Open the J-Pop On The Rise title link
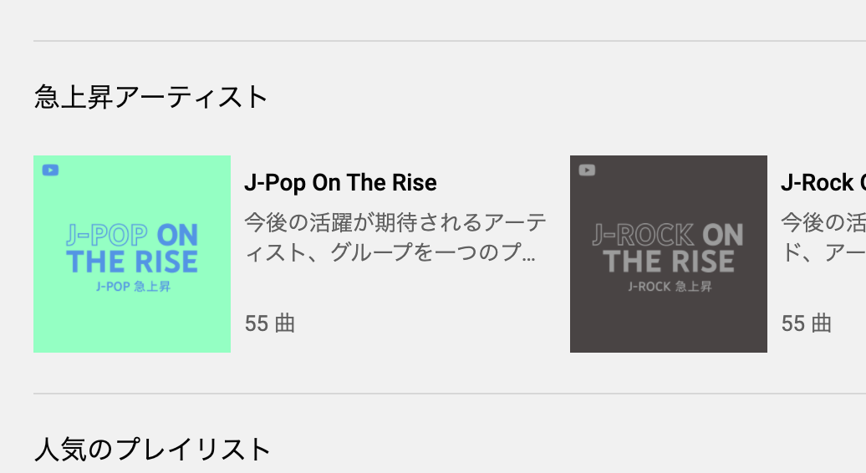Image resolution: width=866 pixels, height=473 pixels. point(340,182)
